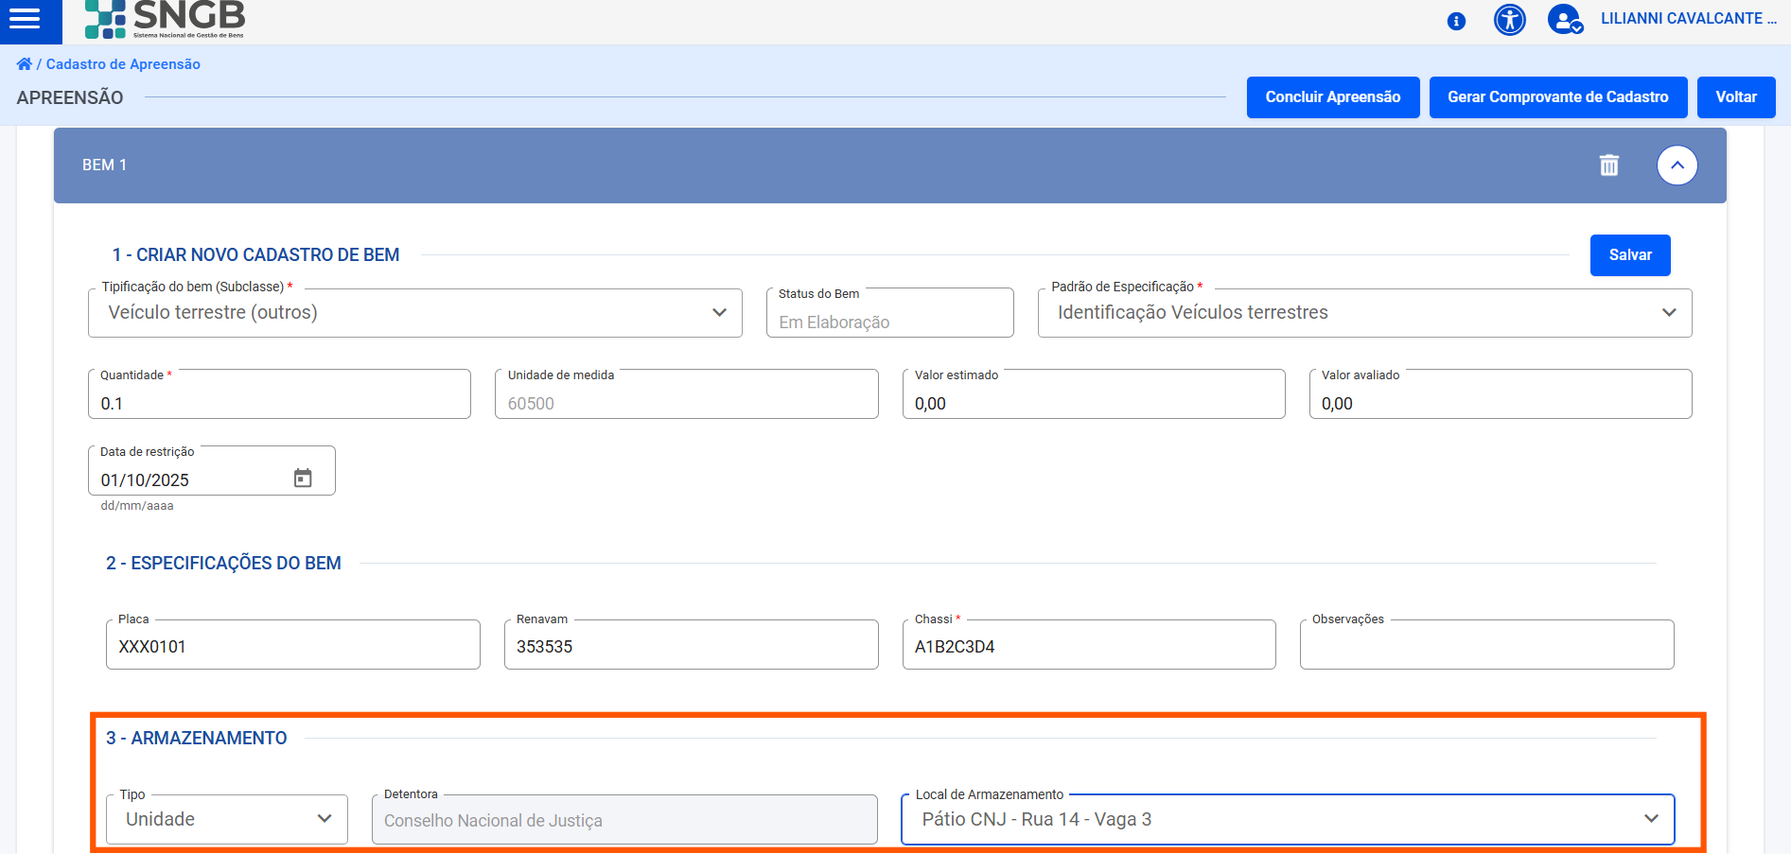Viewport: 1791px width, 854px height.
Task: Delete BEM 1 with trash icon
Action: click(x=1608, y=166)
